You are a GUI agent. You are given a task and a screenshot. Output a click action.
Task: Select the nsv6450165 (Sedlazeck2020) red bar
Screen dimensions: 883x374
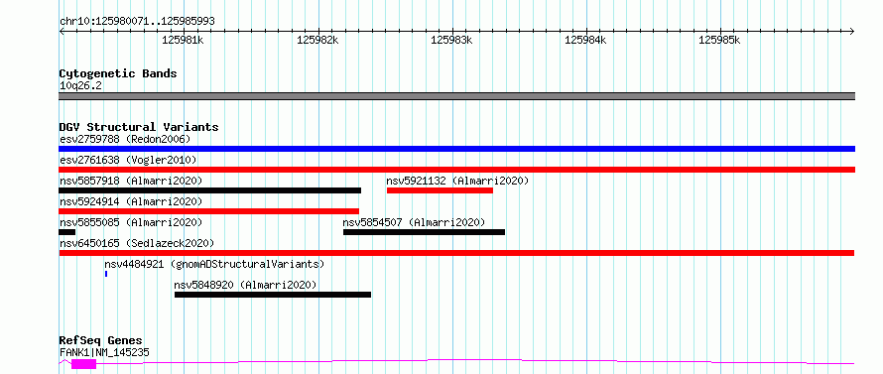point(456,253)
